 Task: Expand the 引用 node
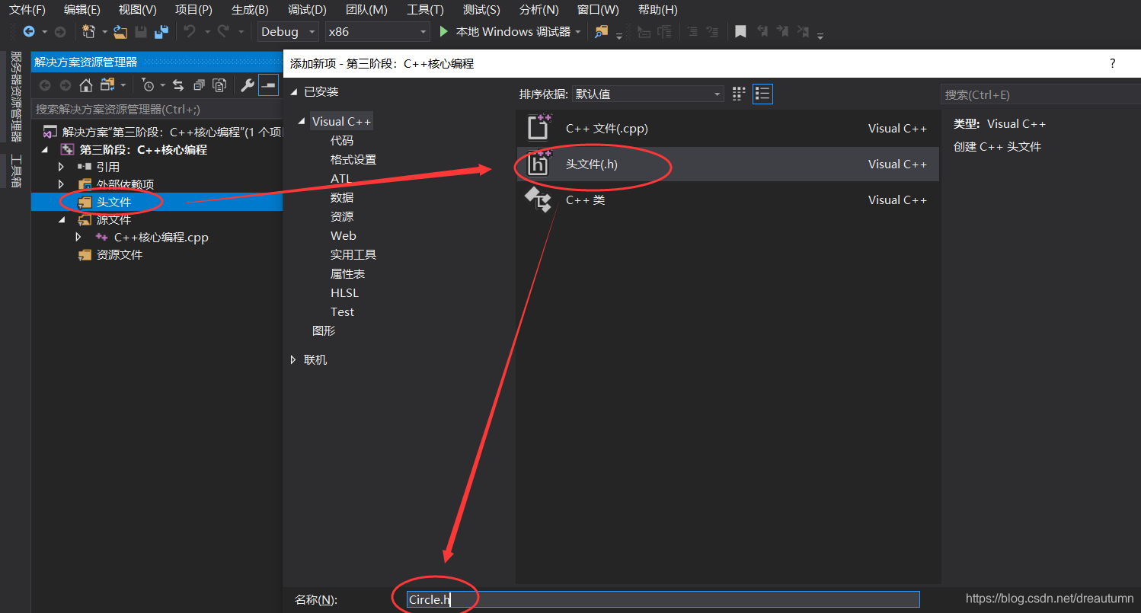click(x=62, y=167)
